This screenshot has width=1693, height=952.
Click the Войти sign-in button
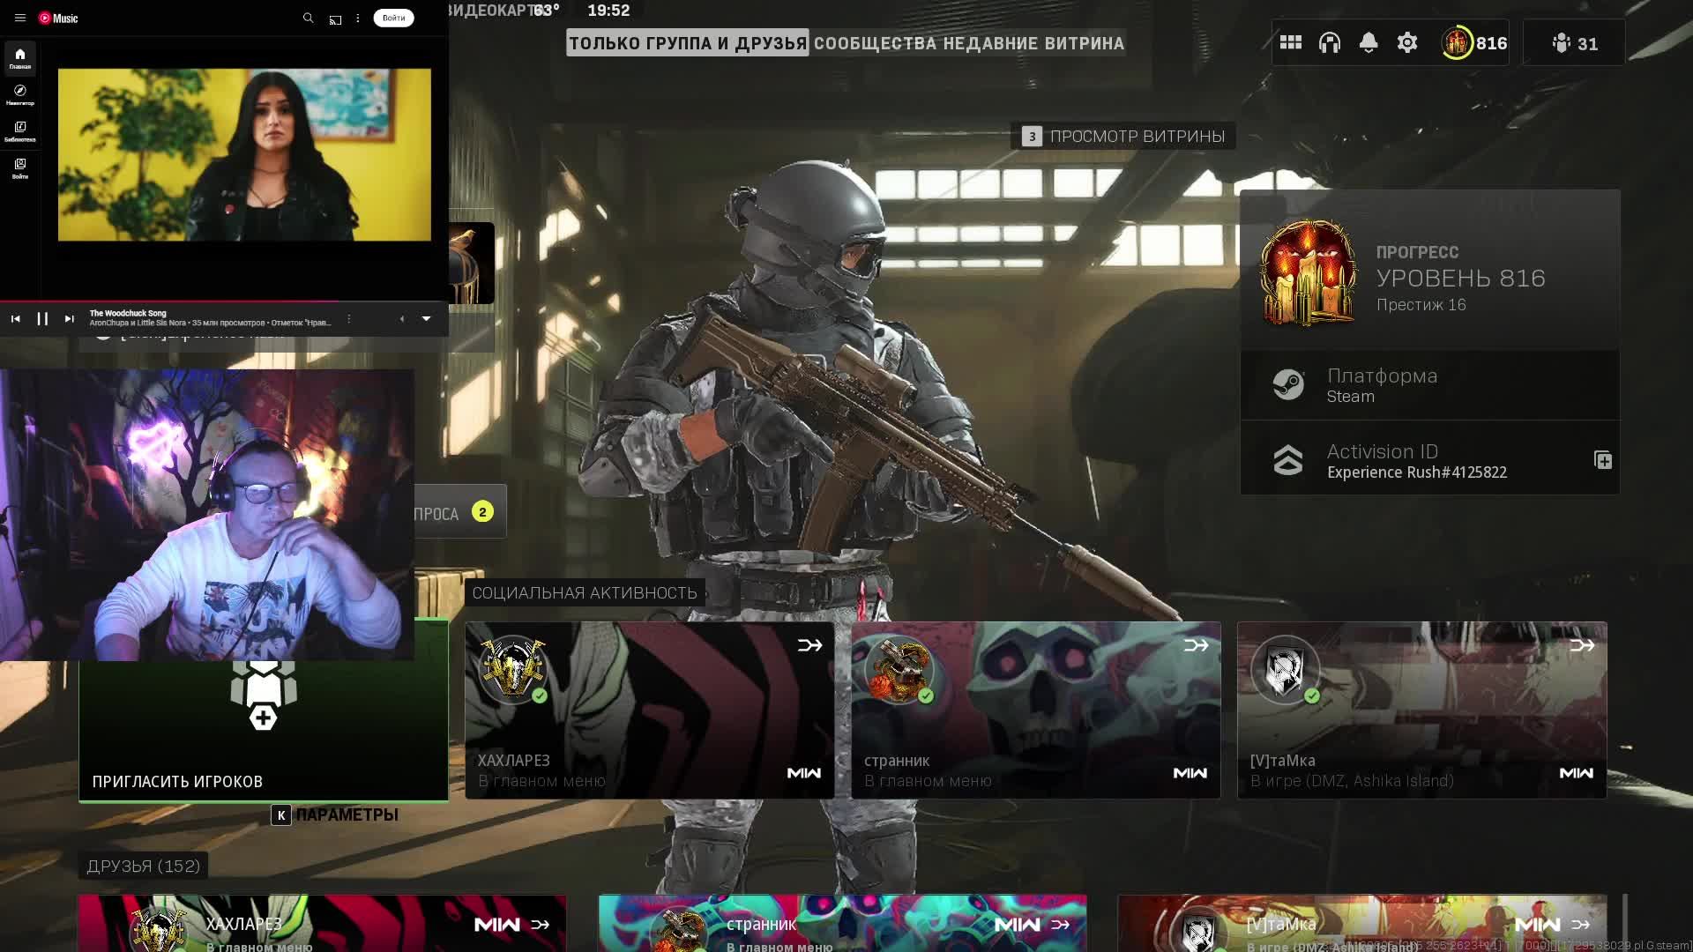tap(393, 18)
